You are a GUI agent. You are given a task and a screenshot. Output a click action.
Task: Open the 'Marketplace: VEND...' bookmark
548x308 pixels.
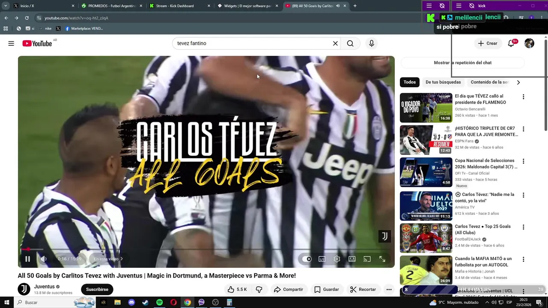click(84, 29)
